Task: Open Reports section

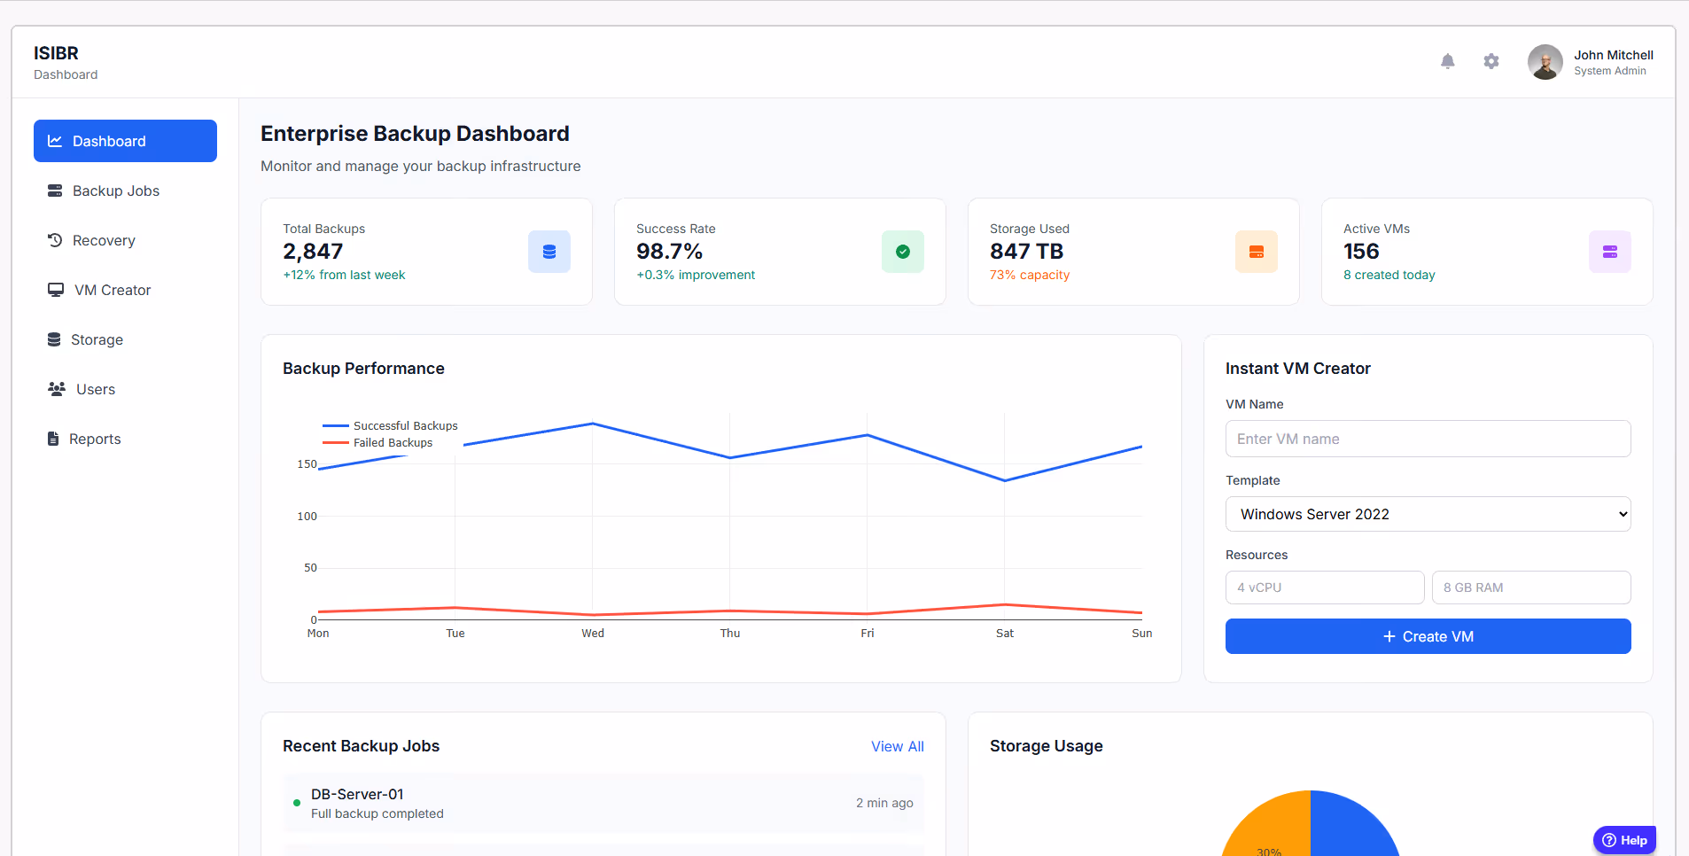Action: [125, 439]
